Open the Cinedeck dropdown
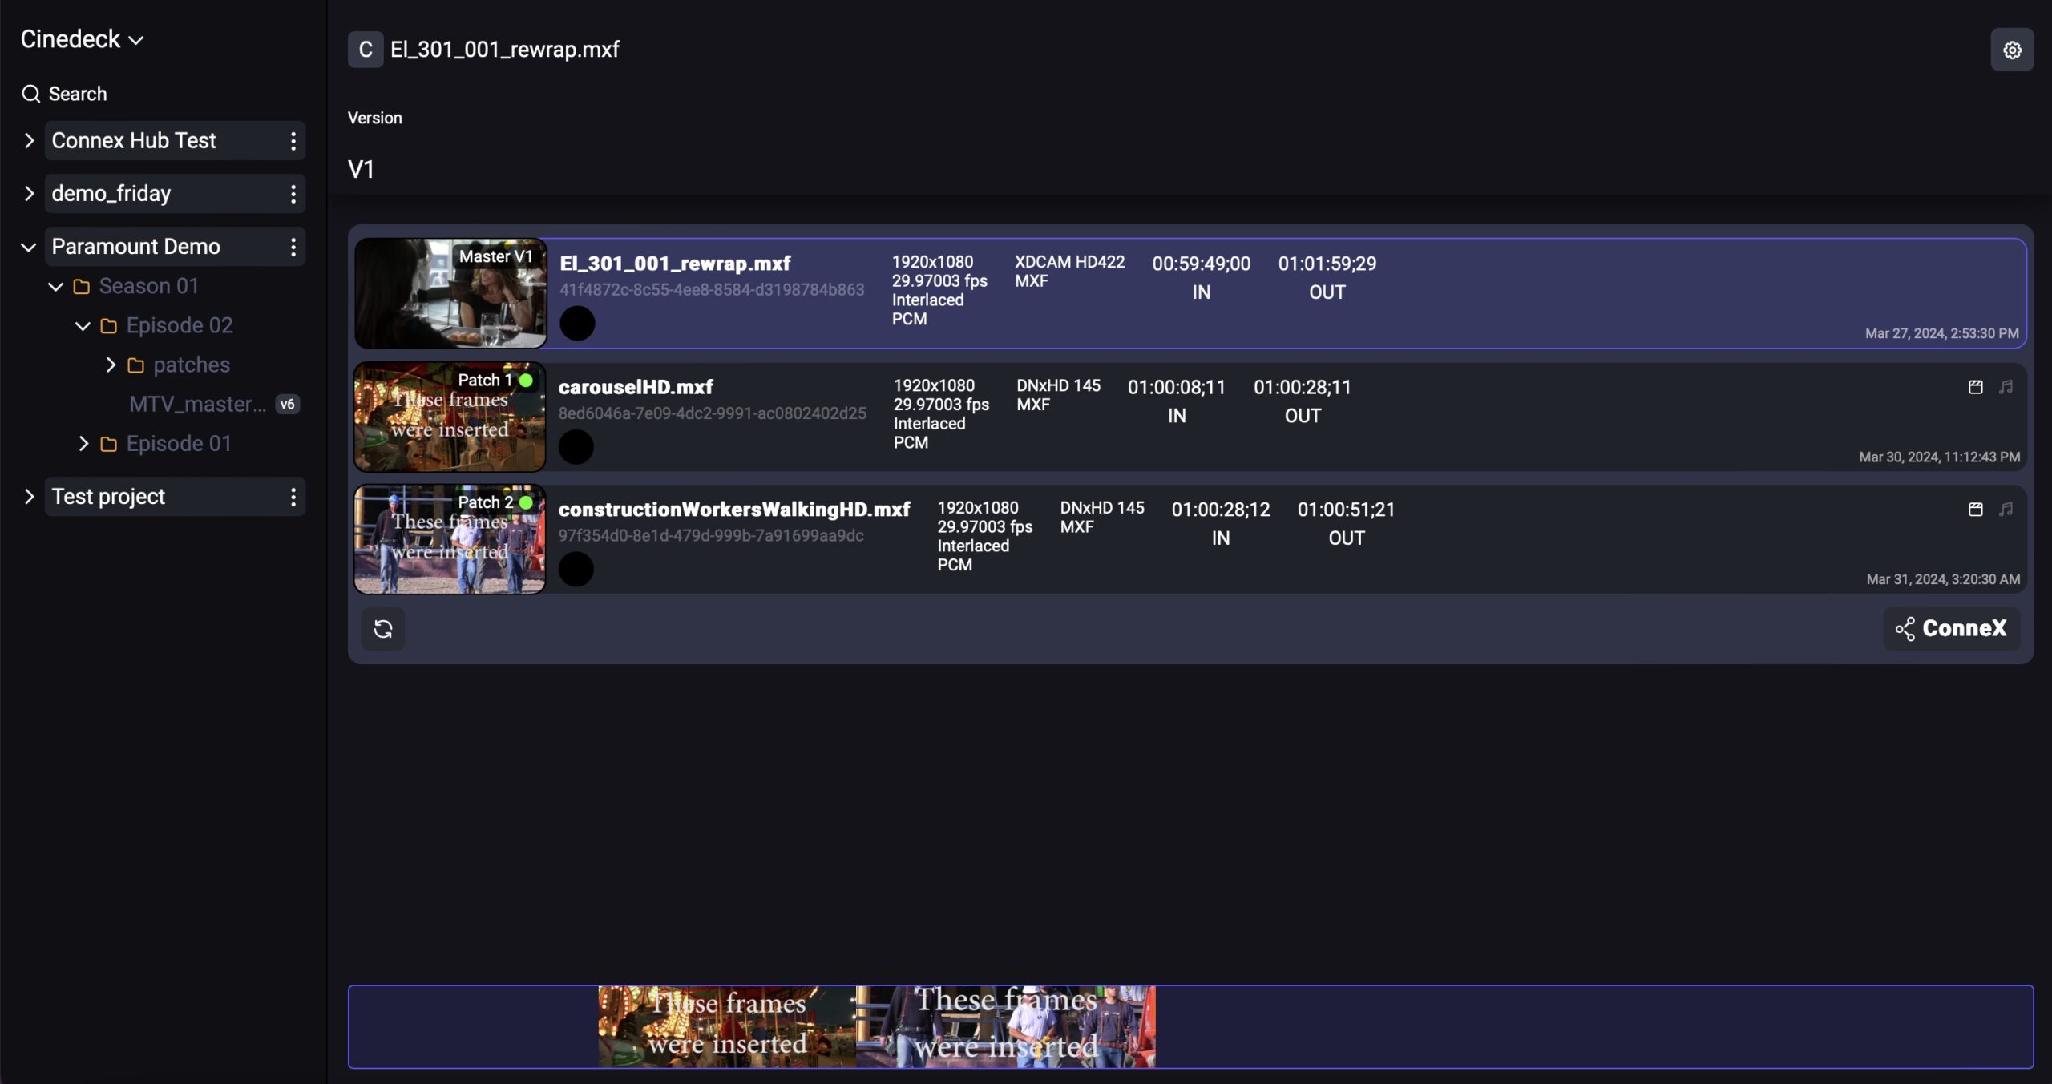This screenshot has height=1084, width=2052. pyautogui.click(x=82, y=39)
